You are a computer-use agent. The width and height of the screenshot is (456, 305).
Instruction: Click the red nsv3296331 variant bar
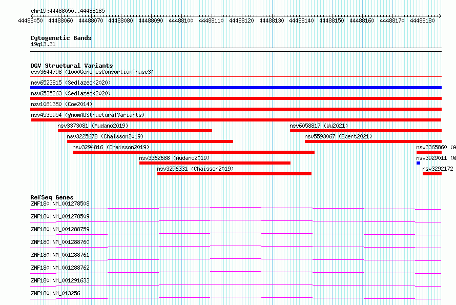(234, 174)
